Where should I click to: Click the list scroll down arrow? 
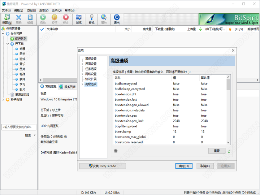click(x=228, y=142)
